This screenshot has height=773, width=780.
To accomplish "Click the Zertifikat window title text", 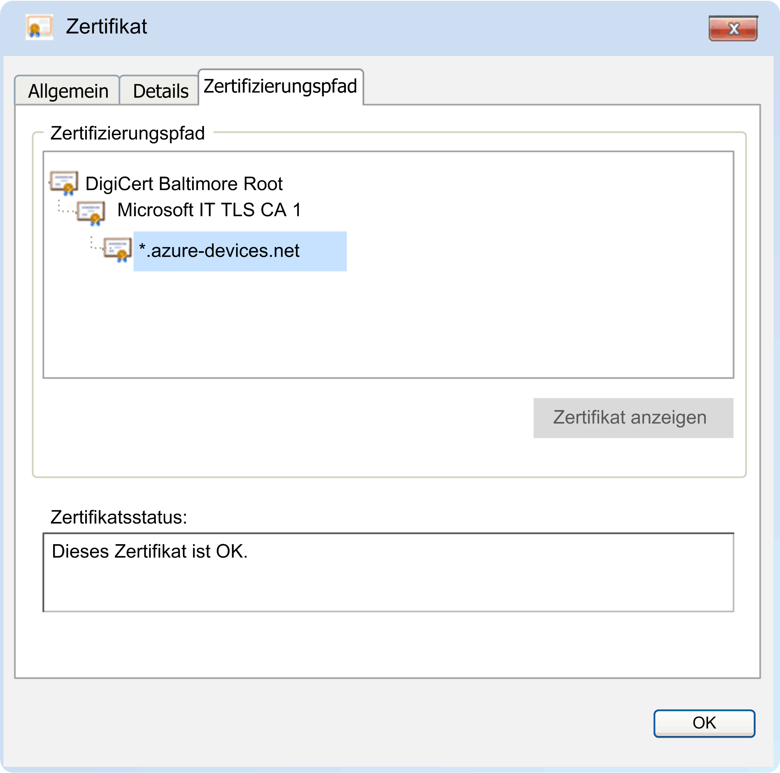I will 106,27.
